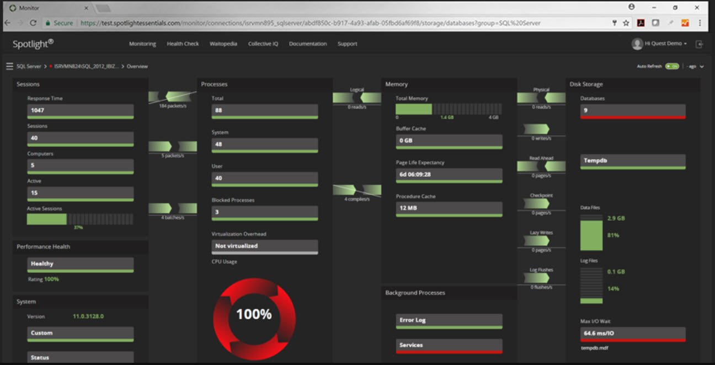Click the Data Files 81% fill bar
The width and height of the screenshot is (715, 365).
click(591, 233)
